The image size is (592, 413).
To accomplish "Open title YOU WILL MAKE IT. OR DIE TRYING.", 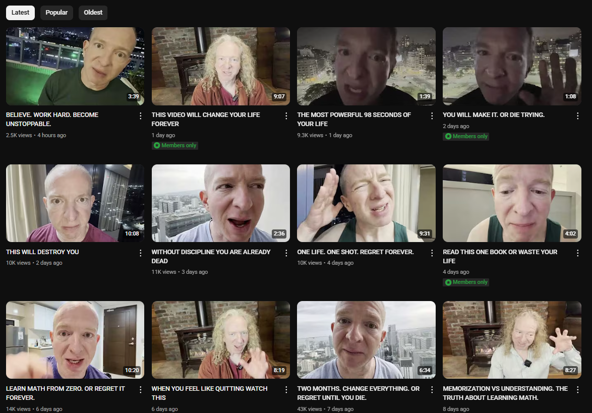I will 494,115.
